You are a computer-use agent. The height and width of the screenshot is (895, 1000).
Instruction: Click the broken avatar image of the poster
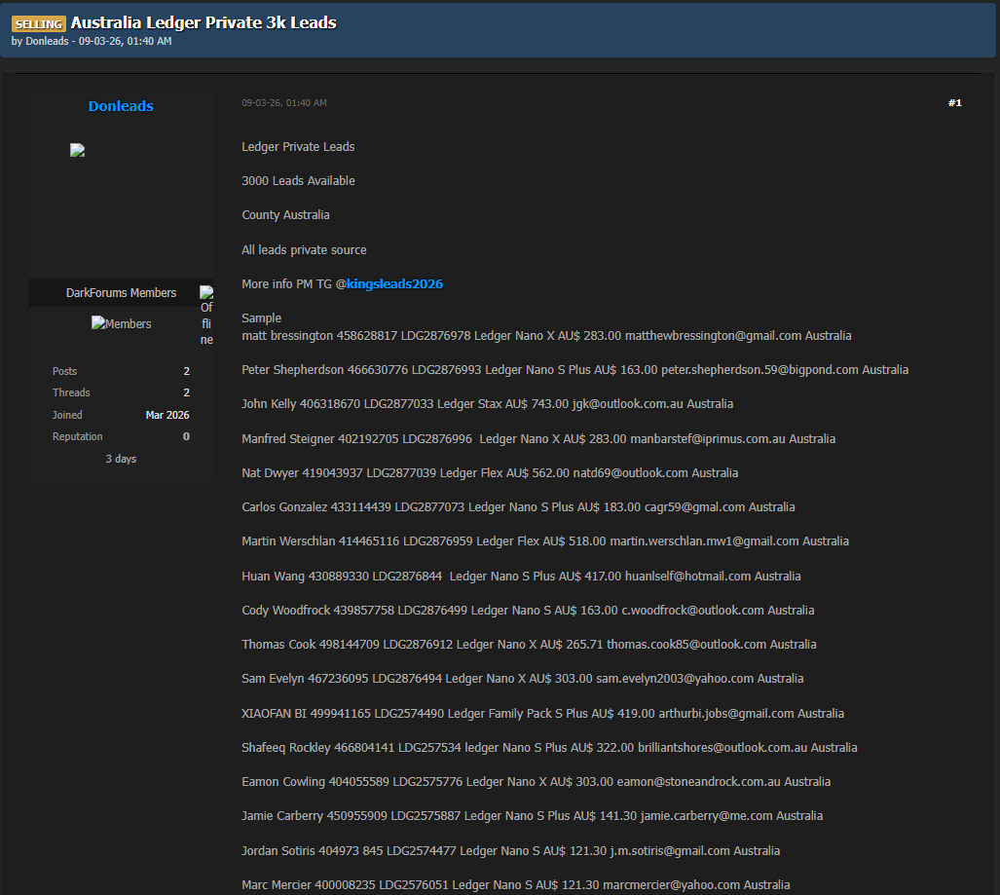coord(78,150)
